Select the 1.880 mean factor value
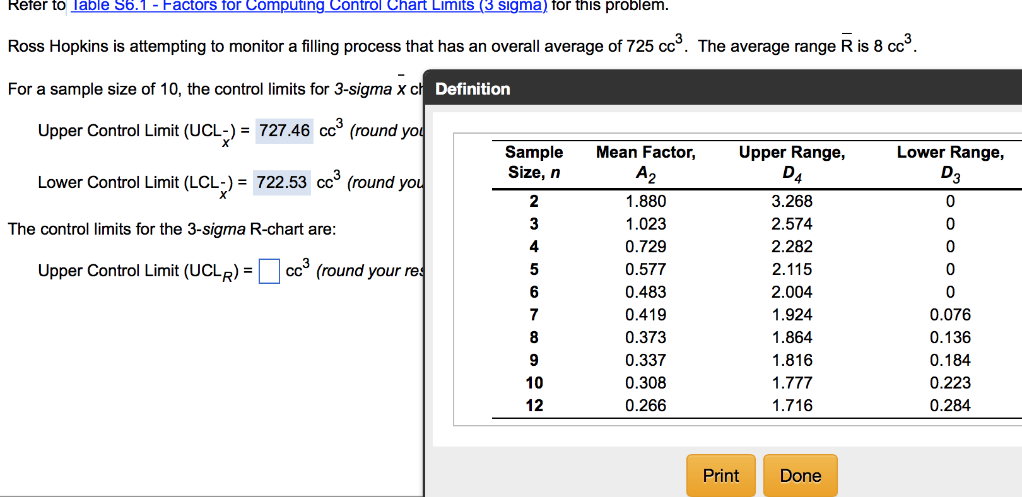Viewport: 1022px width, 497px height. pyautogui.click(x=645, y=201)
